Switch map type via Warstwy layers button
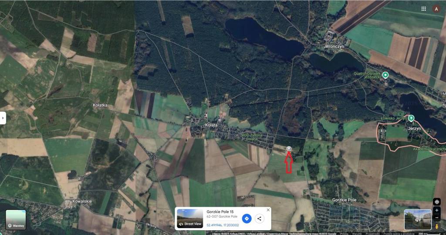 pos(16,220)
